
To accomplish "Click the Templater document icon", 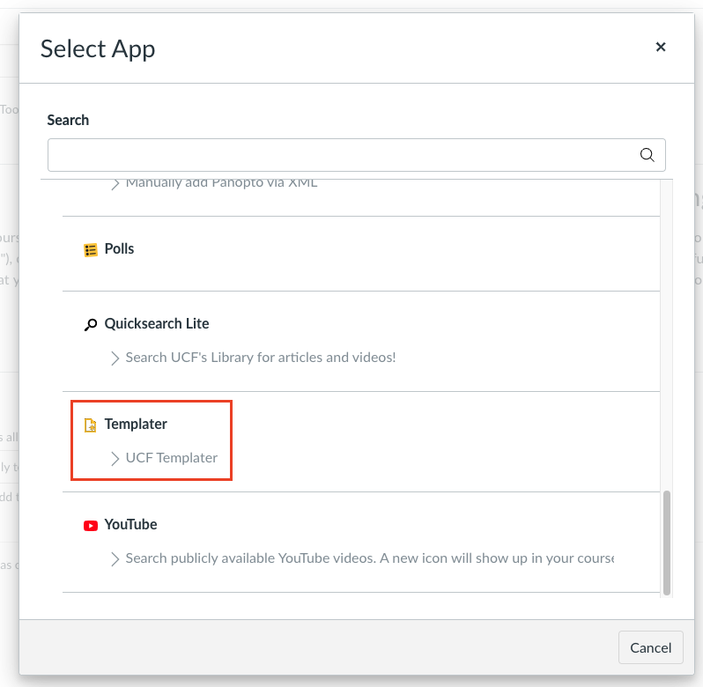I will (91, 425).
